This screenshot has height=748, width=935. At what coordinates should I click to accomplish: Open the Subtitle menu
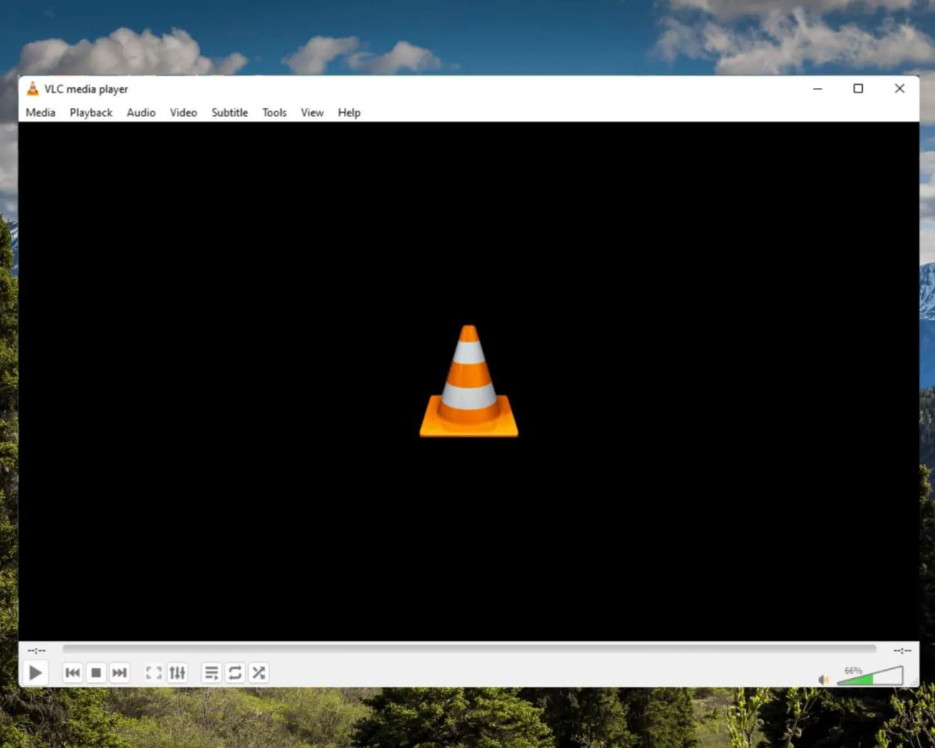pyautogui.click(x=229, y=112)
